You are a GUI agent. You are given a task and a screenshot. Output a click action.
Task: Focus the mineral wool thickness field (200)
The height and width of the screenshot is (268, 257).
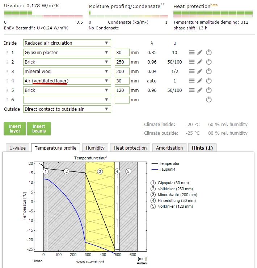tap(122, 71)
